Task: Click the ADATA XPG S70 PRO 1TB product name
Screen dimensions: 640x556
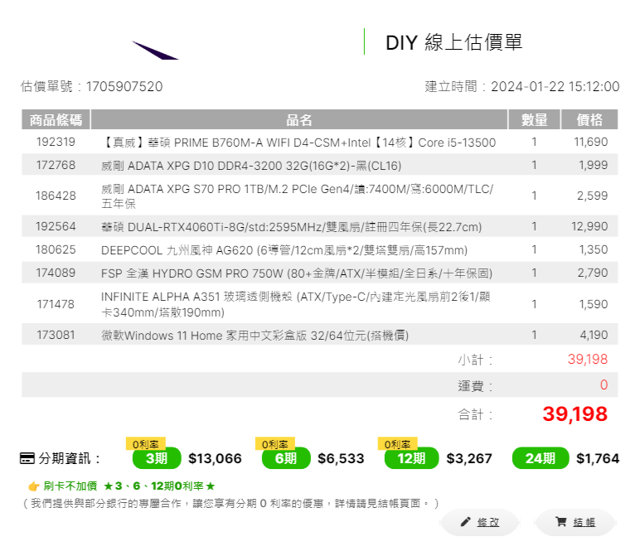Action: point(298,196)
